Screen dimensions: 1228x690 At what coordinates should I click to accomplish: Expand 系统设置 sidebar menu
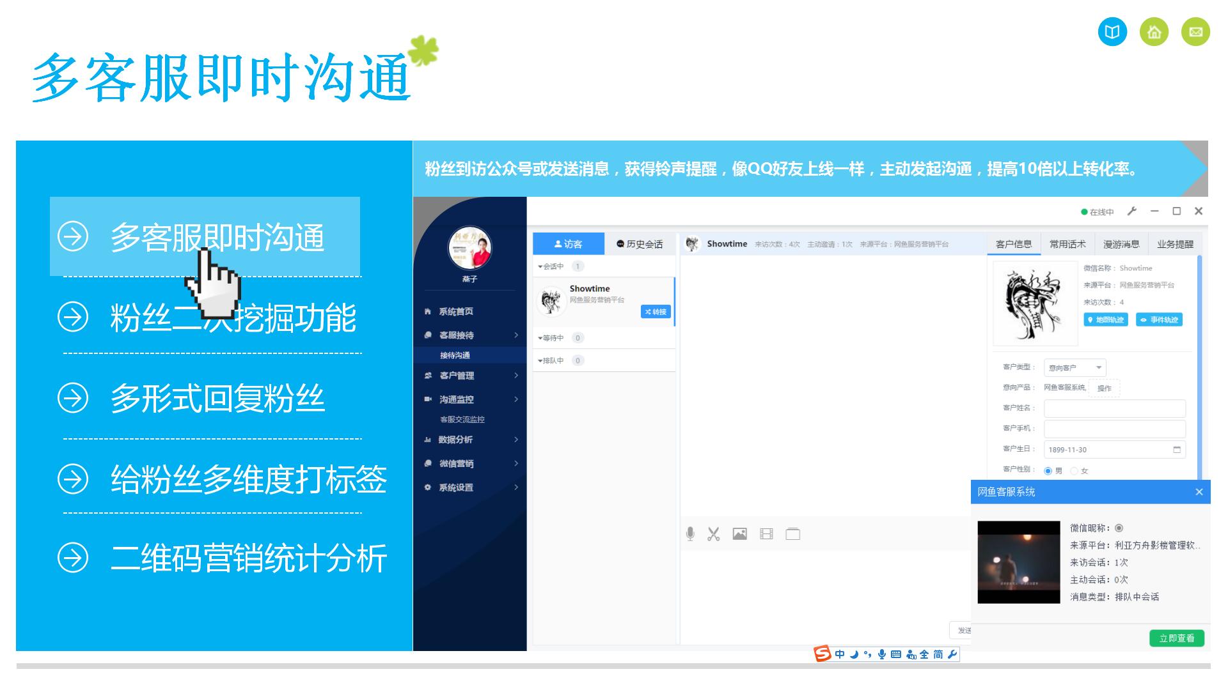(470, 487)
